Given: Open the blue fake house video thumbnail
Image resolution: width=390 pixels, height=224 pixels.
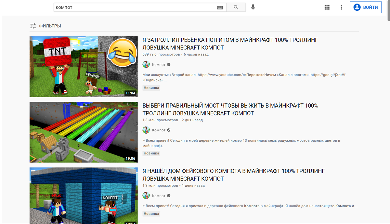Looking at the screenshot, I should pyautogui.click(x=84, y=196).
